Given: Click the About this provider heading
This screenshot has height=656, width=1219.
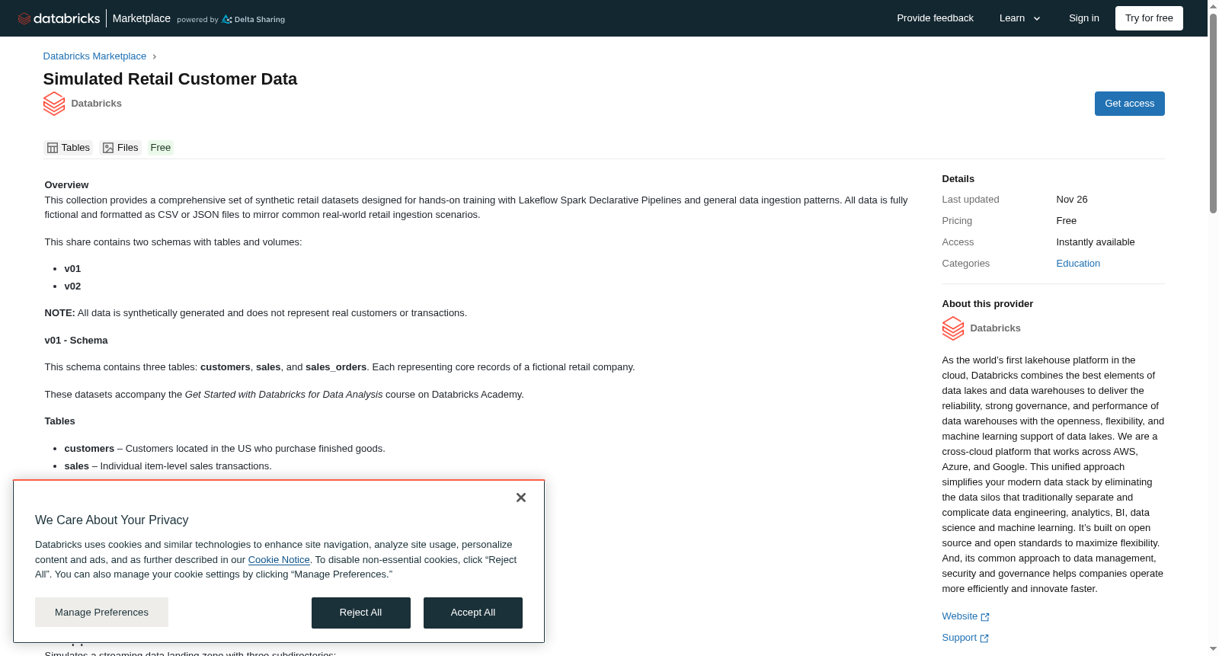Looking at the screenshot, I should tap(987, 304).
